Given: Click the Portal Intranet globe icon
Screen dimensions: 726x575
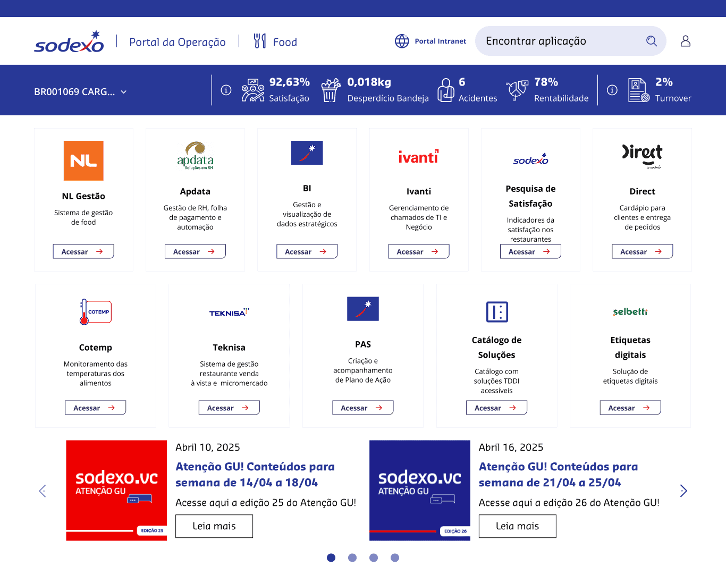Looking at the screenshot, I should (402, 41).
